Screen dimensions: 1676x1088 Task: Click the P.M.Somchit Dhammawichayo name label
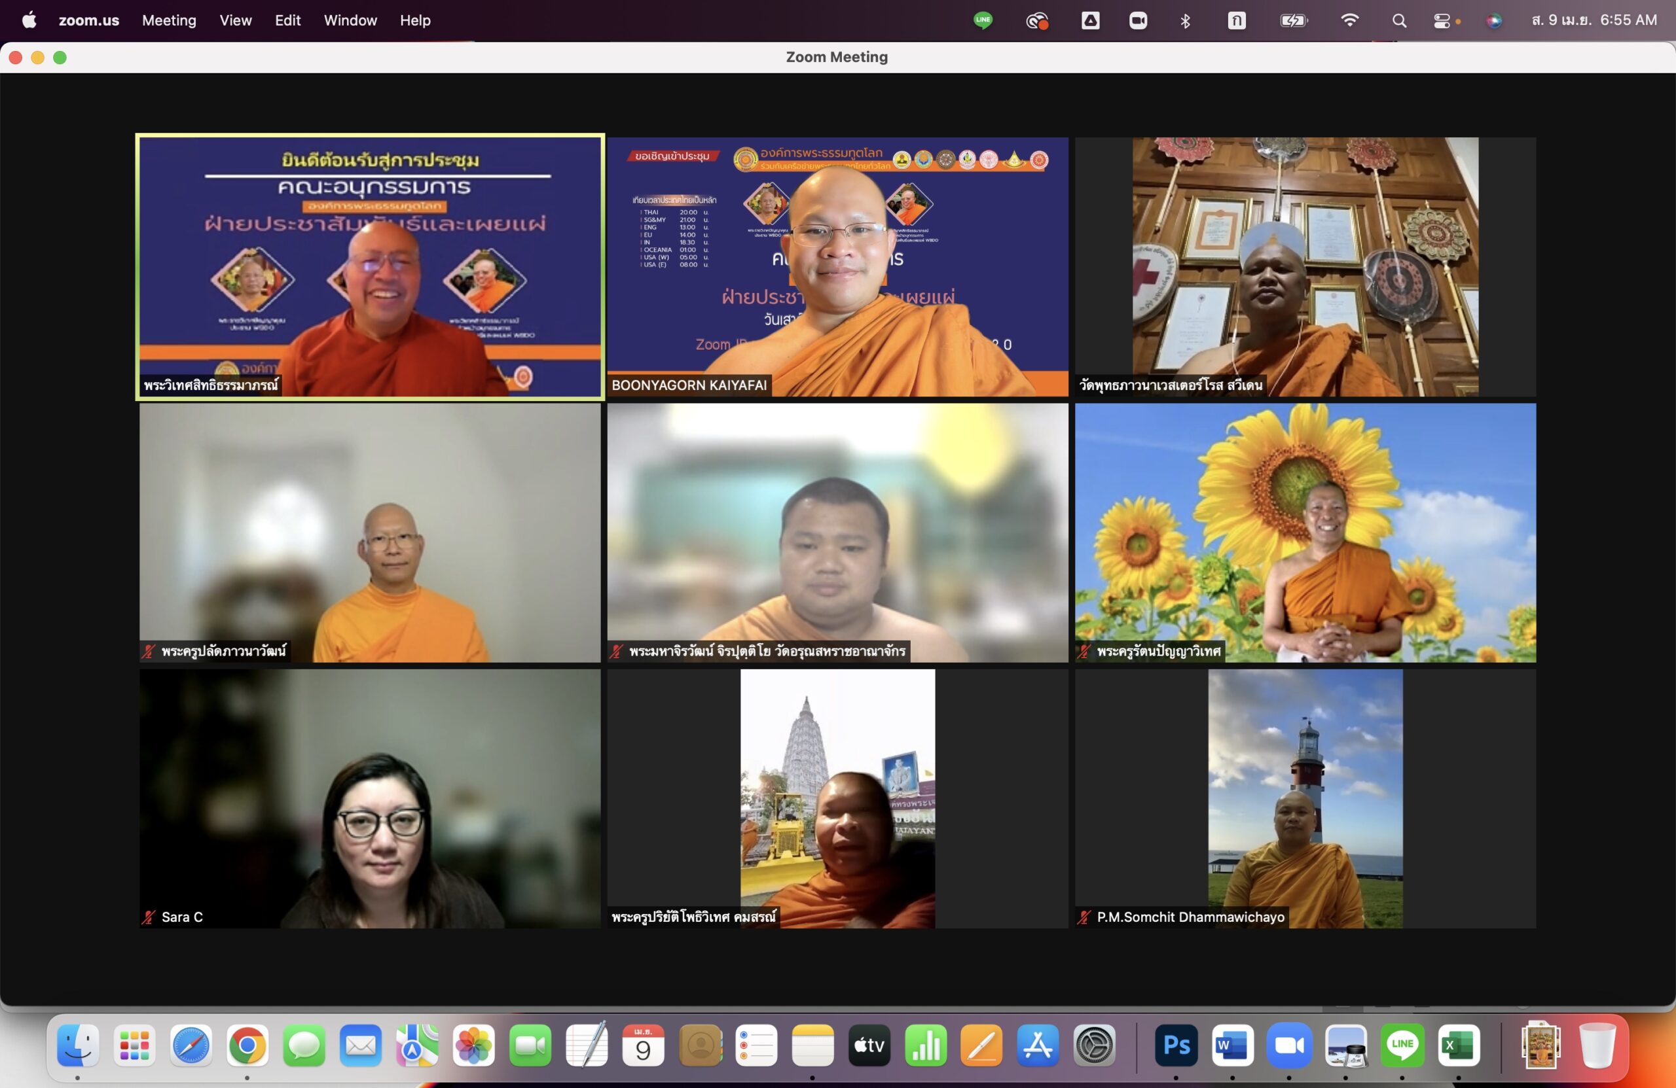point(1190,917)
